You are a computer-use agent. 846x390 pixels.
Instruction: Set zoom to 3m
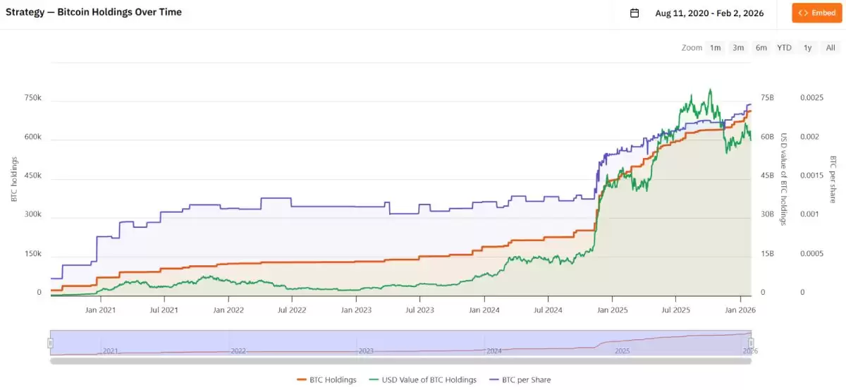738,48
